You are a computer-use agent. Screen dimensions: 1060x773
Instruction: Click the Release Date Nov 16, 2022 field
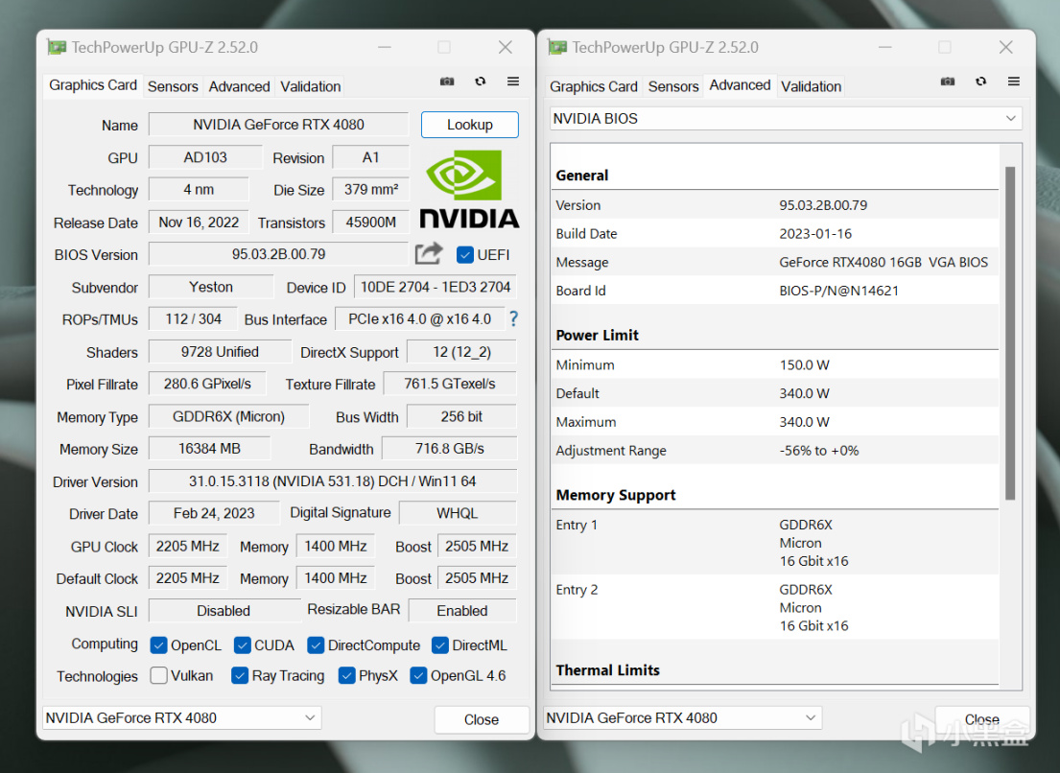[x=199, y=223]
